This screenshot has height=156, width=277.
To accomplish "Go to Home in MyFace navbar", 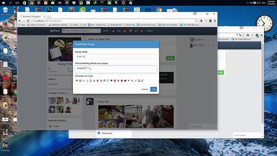I will pos(106,31).
